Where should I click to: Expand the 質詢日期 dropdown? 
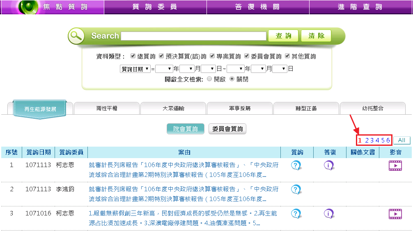coord(135,69)
